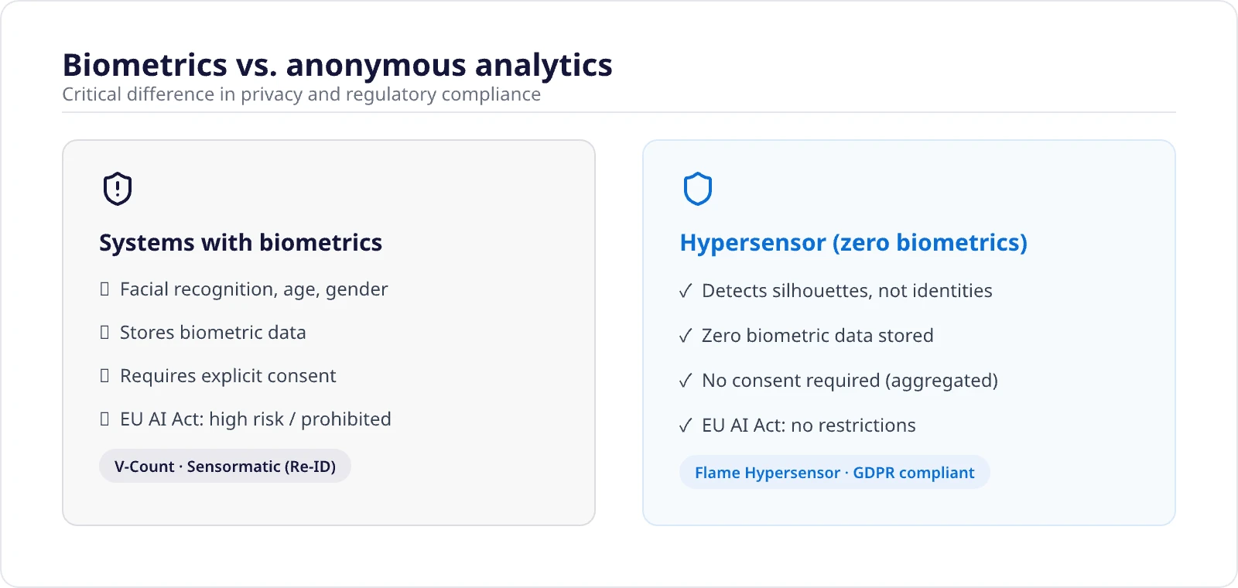Click the text Zero biometric data stored

(x=818, y=336)
